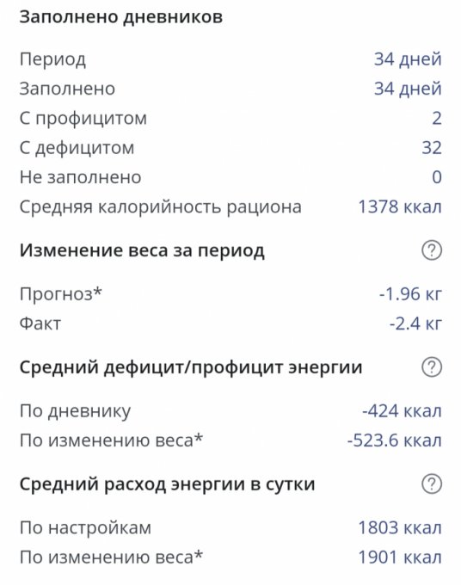461x585 pixels.
Task: Tap the По дневнику -424 ккал value
Action: [x=402, y=410]
